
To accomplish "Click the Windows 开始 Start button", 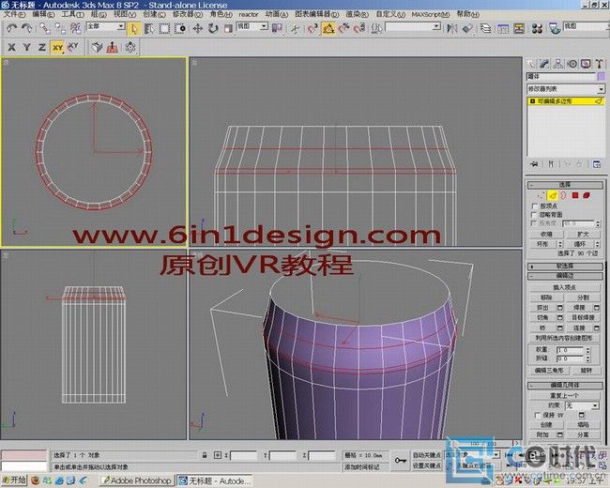I will click(x=14, y=480).
